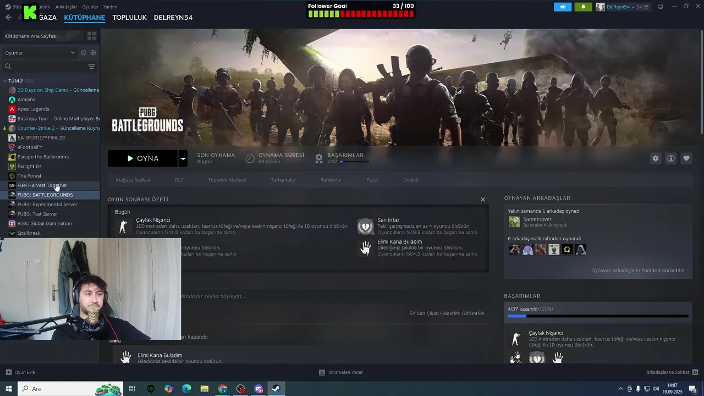Image resolution: width=704 pixels, height=396 pixels.
Task: Open the announcements megaphone button
Action: (x=563, y=7)
